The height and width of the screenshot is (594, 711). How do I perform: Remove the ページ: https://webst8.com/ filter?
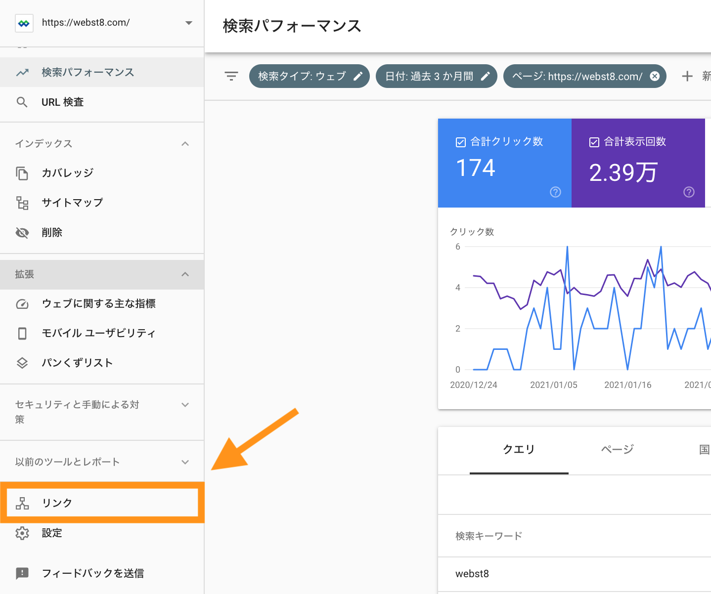pos(654,76)
